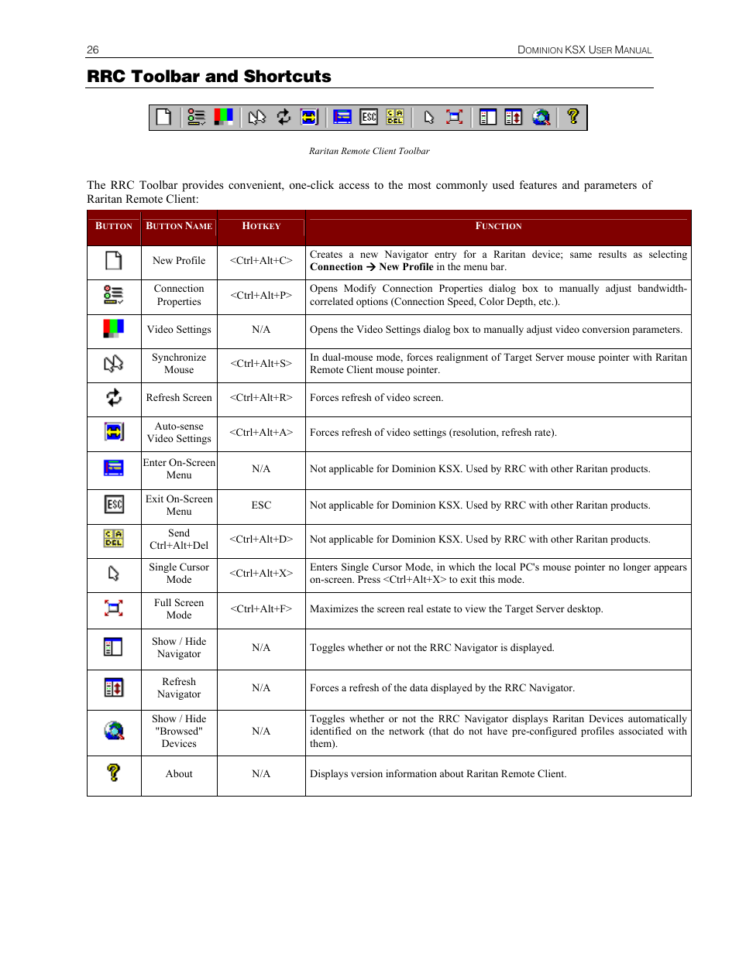739x956 pixels.
Task: Click the "Hotkey" column header
Action: point(261,226)
